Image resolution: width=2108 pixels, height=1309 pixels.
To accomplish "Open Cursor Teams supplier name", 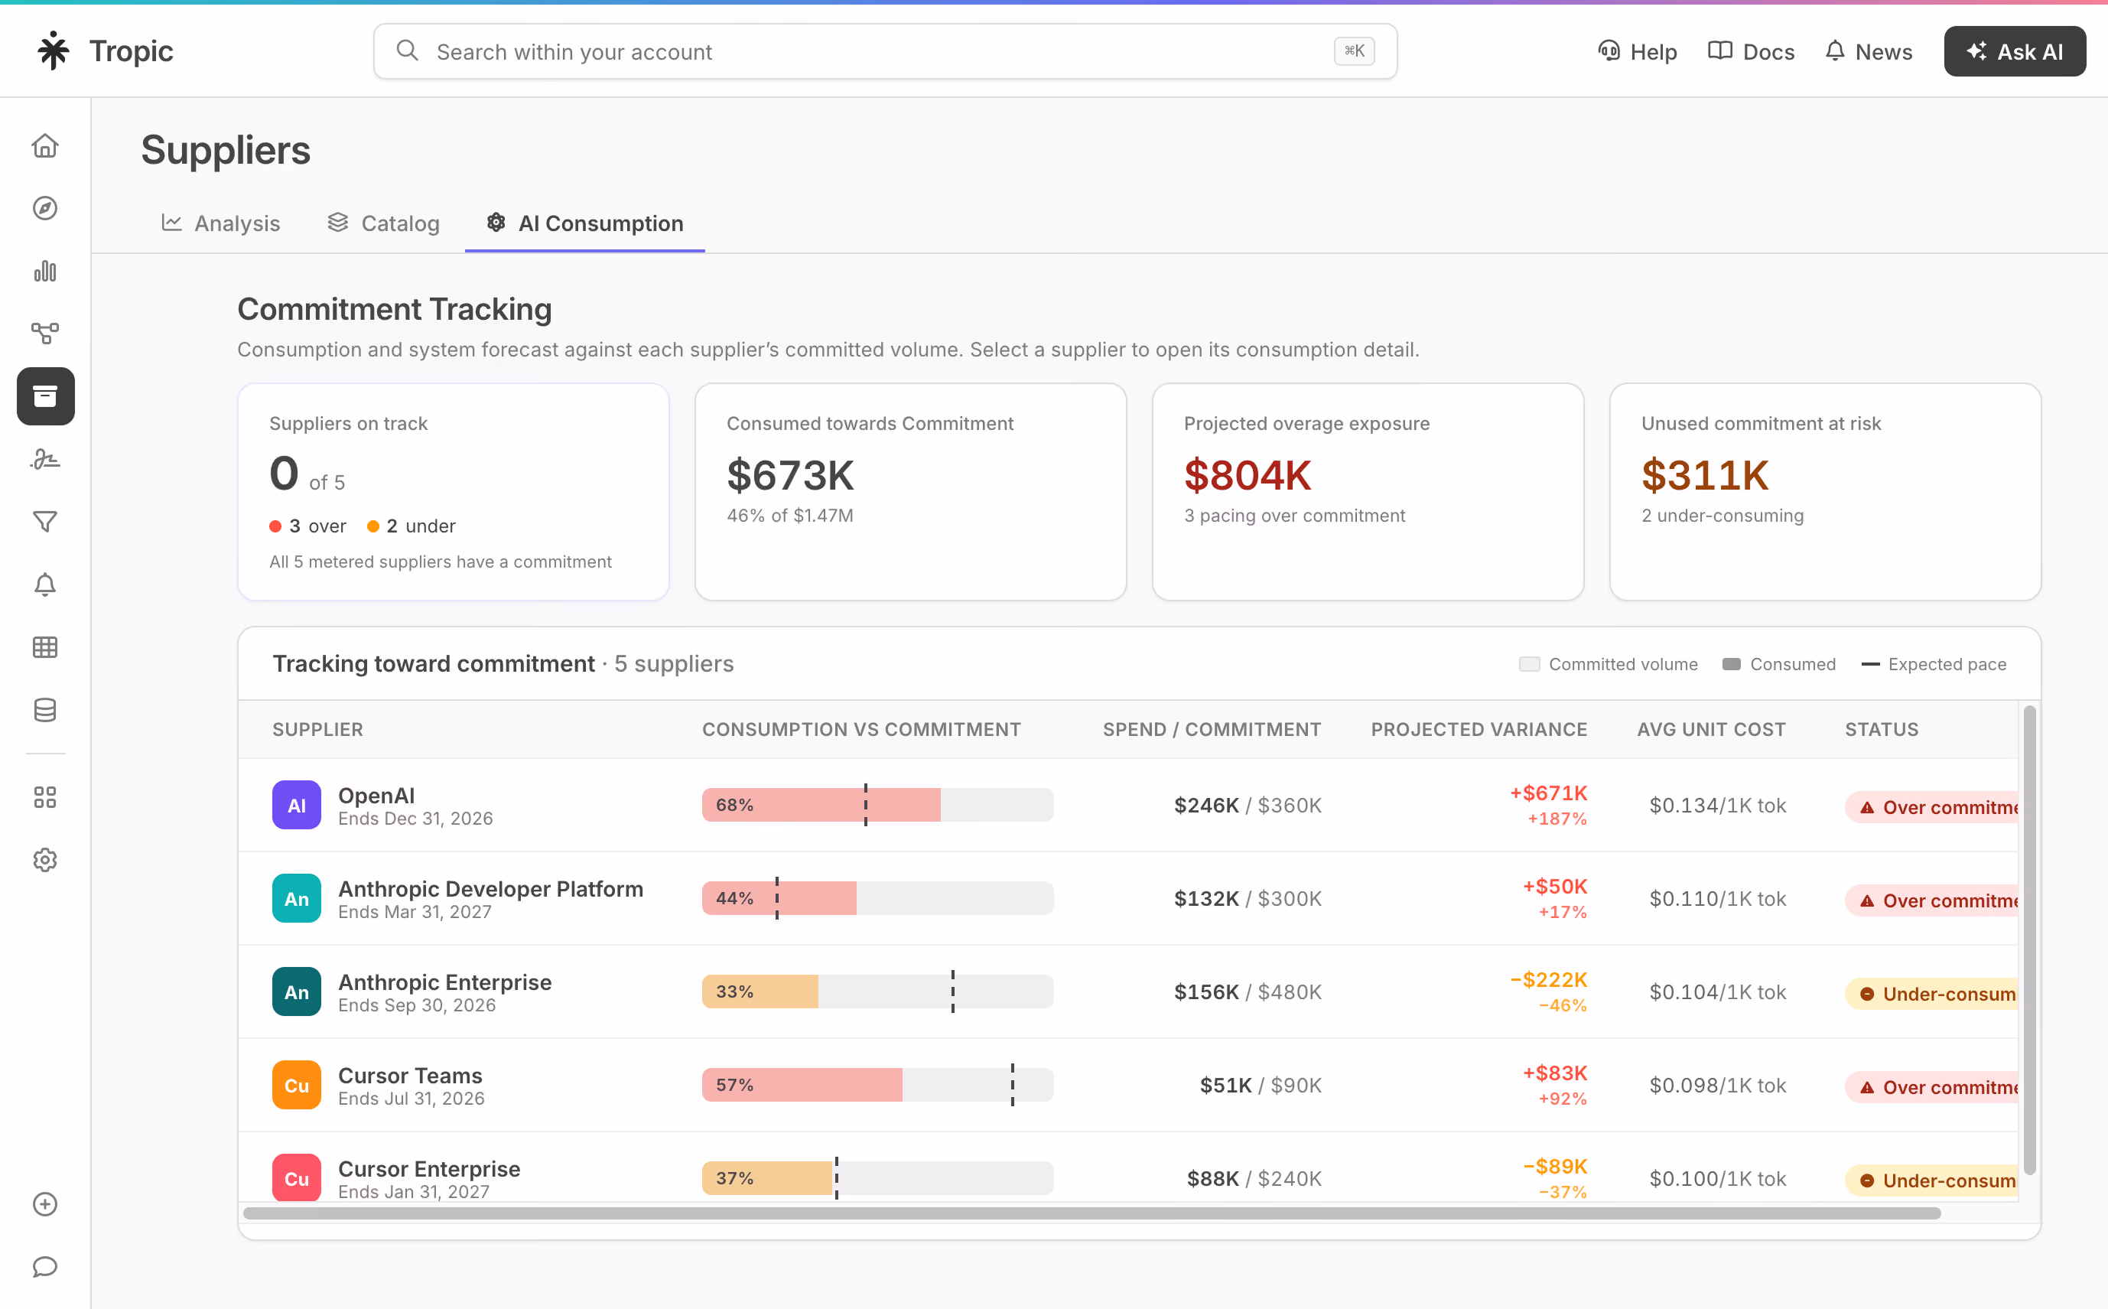I will (x=410, y=1075).
